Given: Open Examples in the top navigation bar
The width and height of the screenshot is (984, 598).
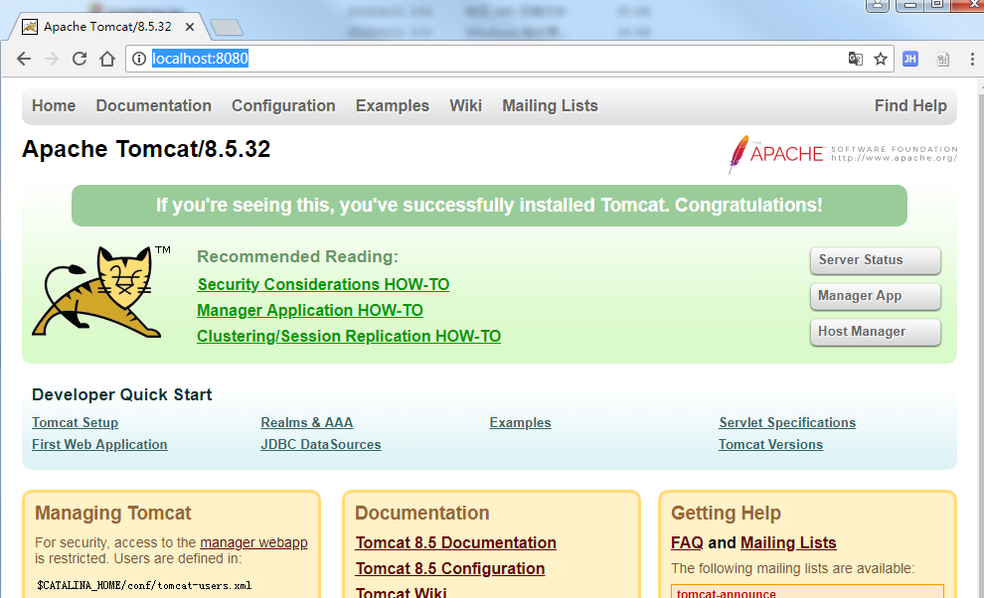Looking at the screenshot, I should tap(393, 106).
